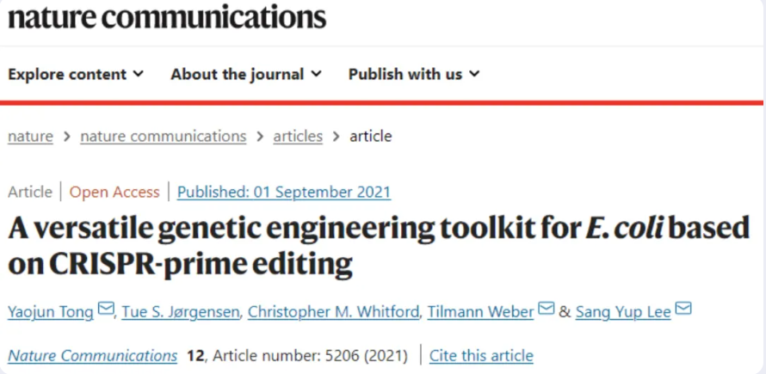Click Cite this article link
This screenshot has height=374, width=766.
tap(481, 355)
